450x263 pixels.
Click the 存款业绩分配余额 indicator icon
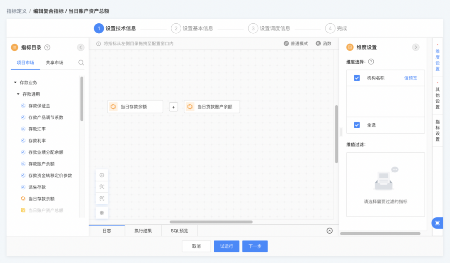[23, 152]
